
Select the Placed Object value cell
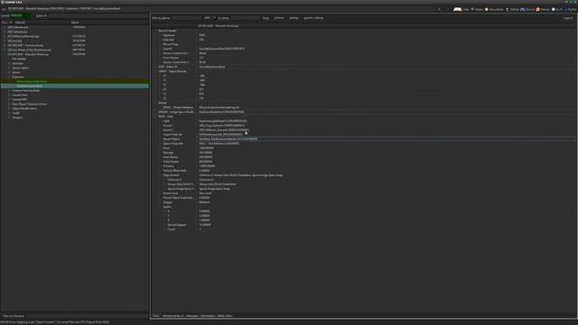(x=386, y=139)
